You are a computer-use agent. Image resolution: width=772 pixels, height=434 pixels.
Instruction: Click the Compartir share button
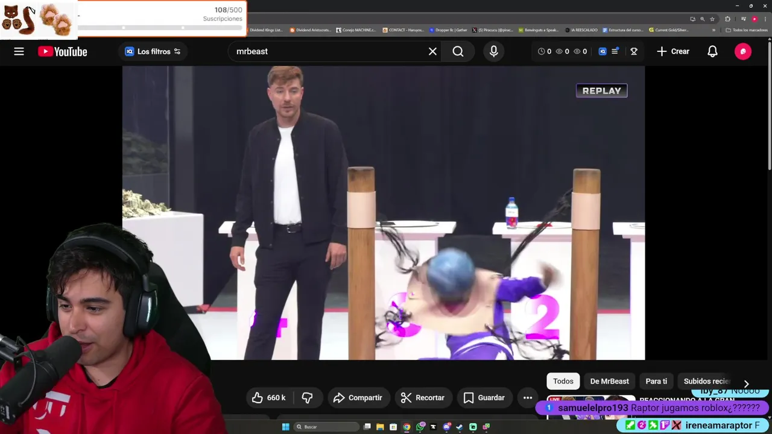click(x=358, y=398)
